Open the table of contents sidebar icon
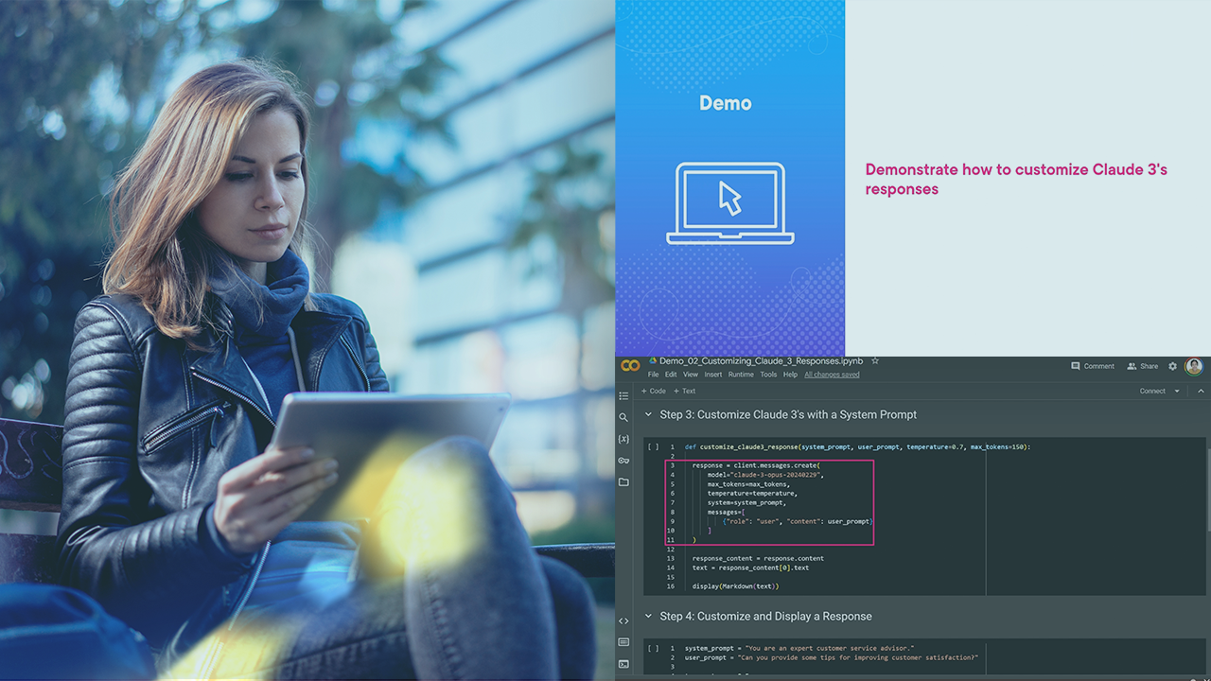 (x=623, y=395)
